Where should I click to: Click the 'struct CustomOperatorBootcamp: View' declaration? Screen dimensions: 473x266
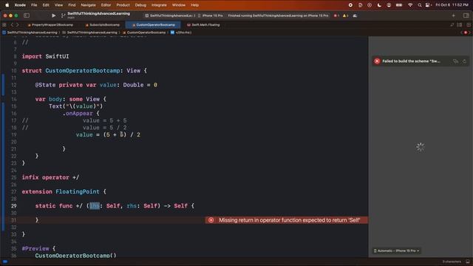[x=84, y=71]
